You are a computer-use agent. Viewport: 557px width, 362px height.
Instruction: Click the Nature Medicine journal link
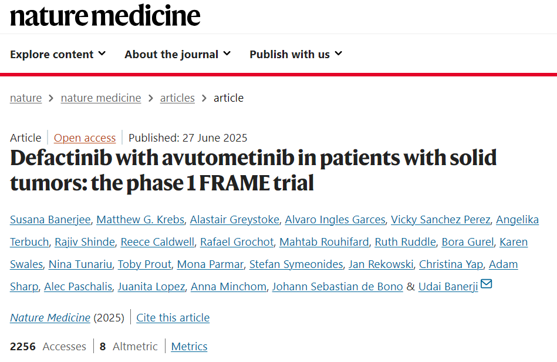(x=50, y=317)
